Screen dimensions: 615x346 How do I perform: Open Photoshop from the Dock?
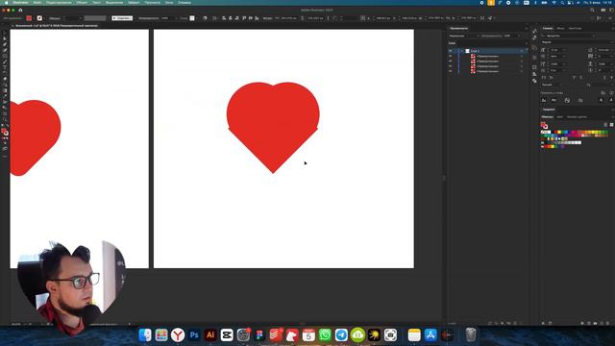(194, 335)
